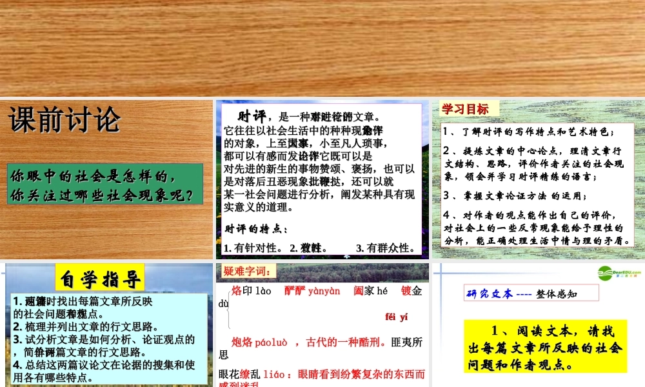Click the line 2. 梳理并列出文章的行文思路
This screenshot has width=645, height=387.
(86, 327)
